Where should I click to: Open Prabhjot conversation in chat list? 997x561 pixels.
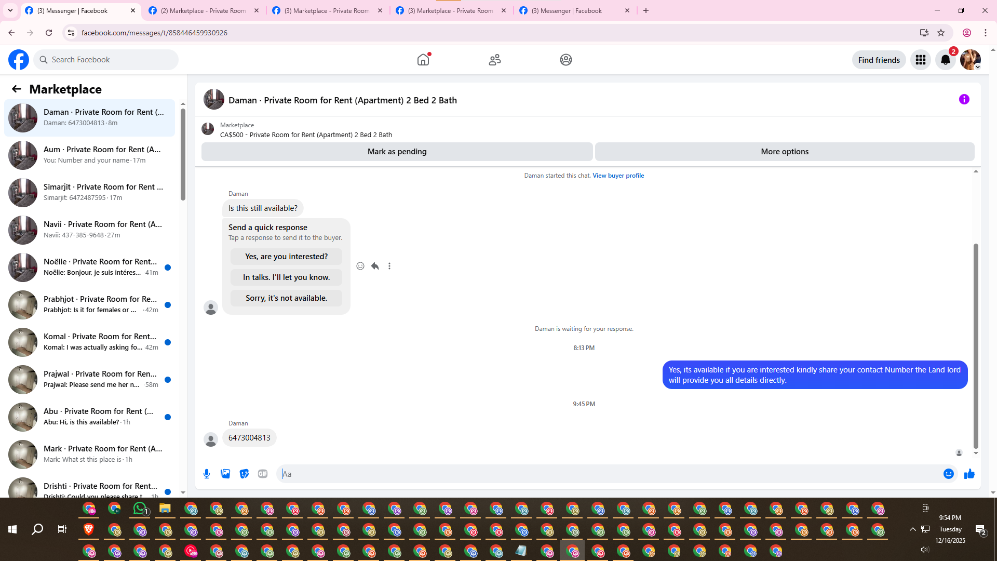[89, 304]
